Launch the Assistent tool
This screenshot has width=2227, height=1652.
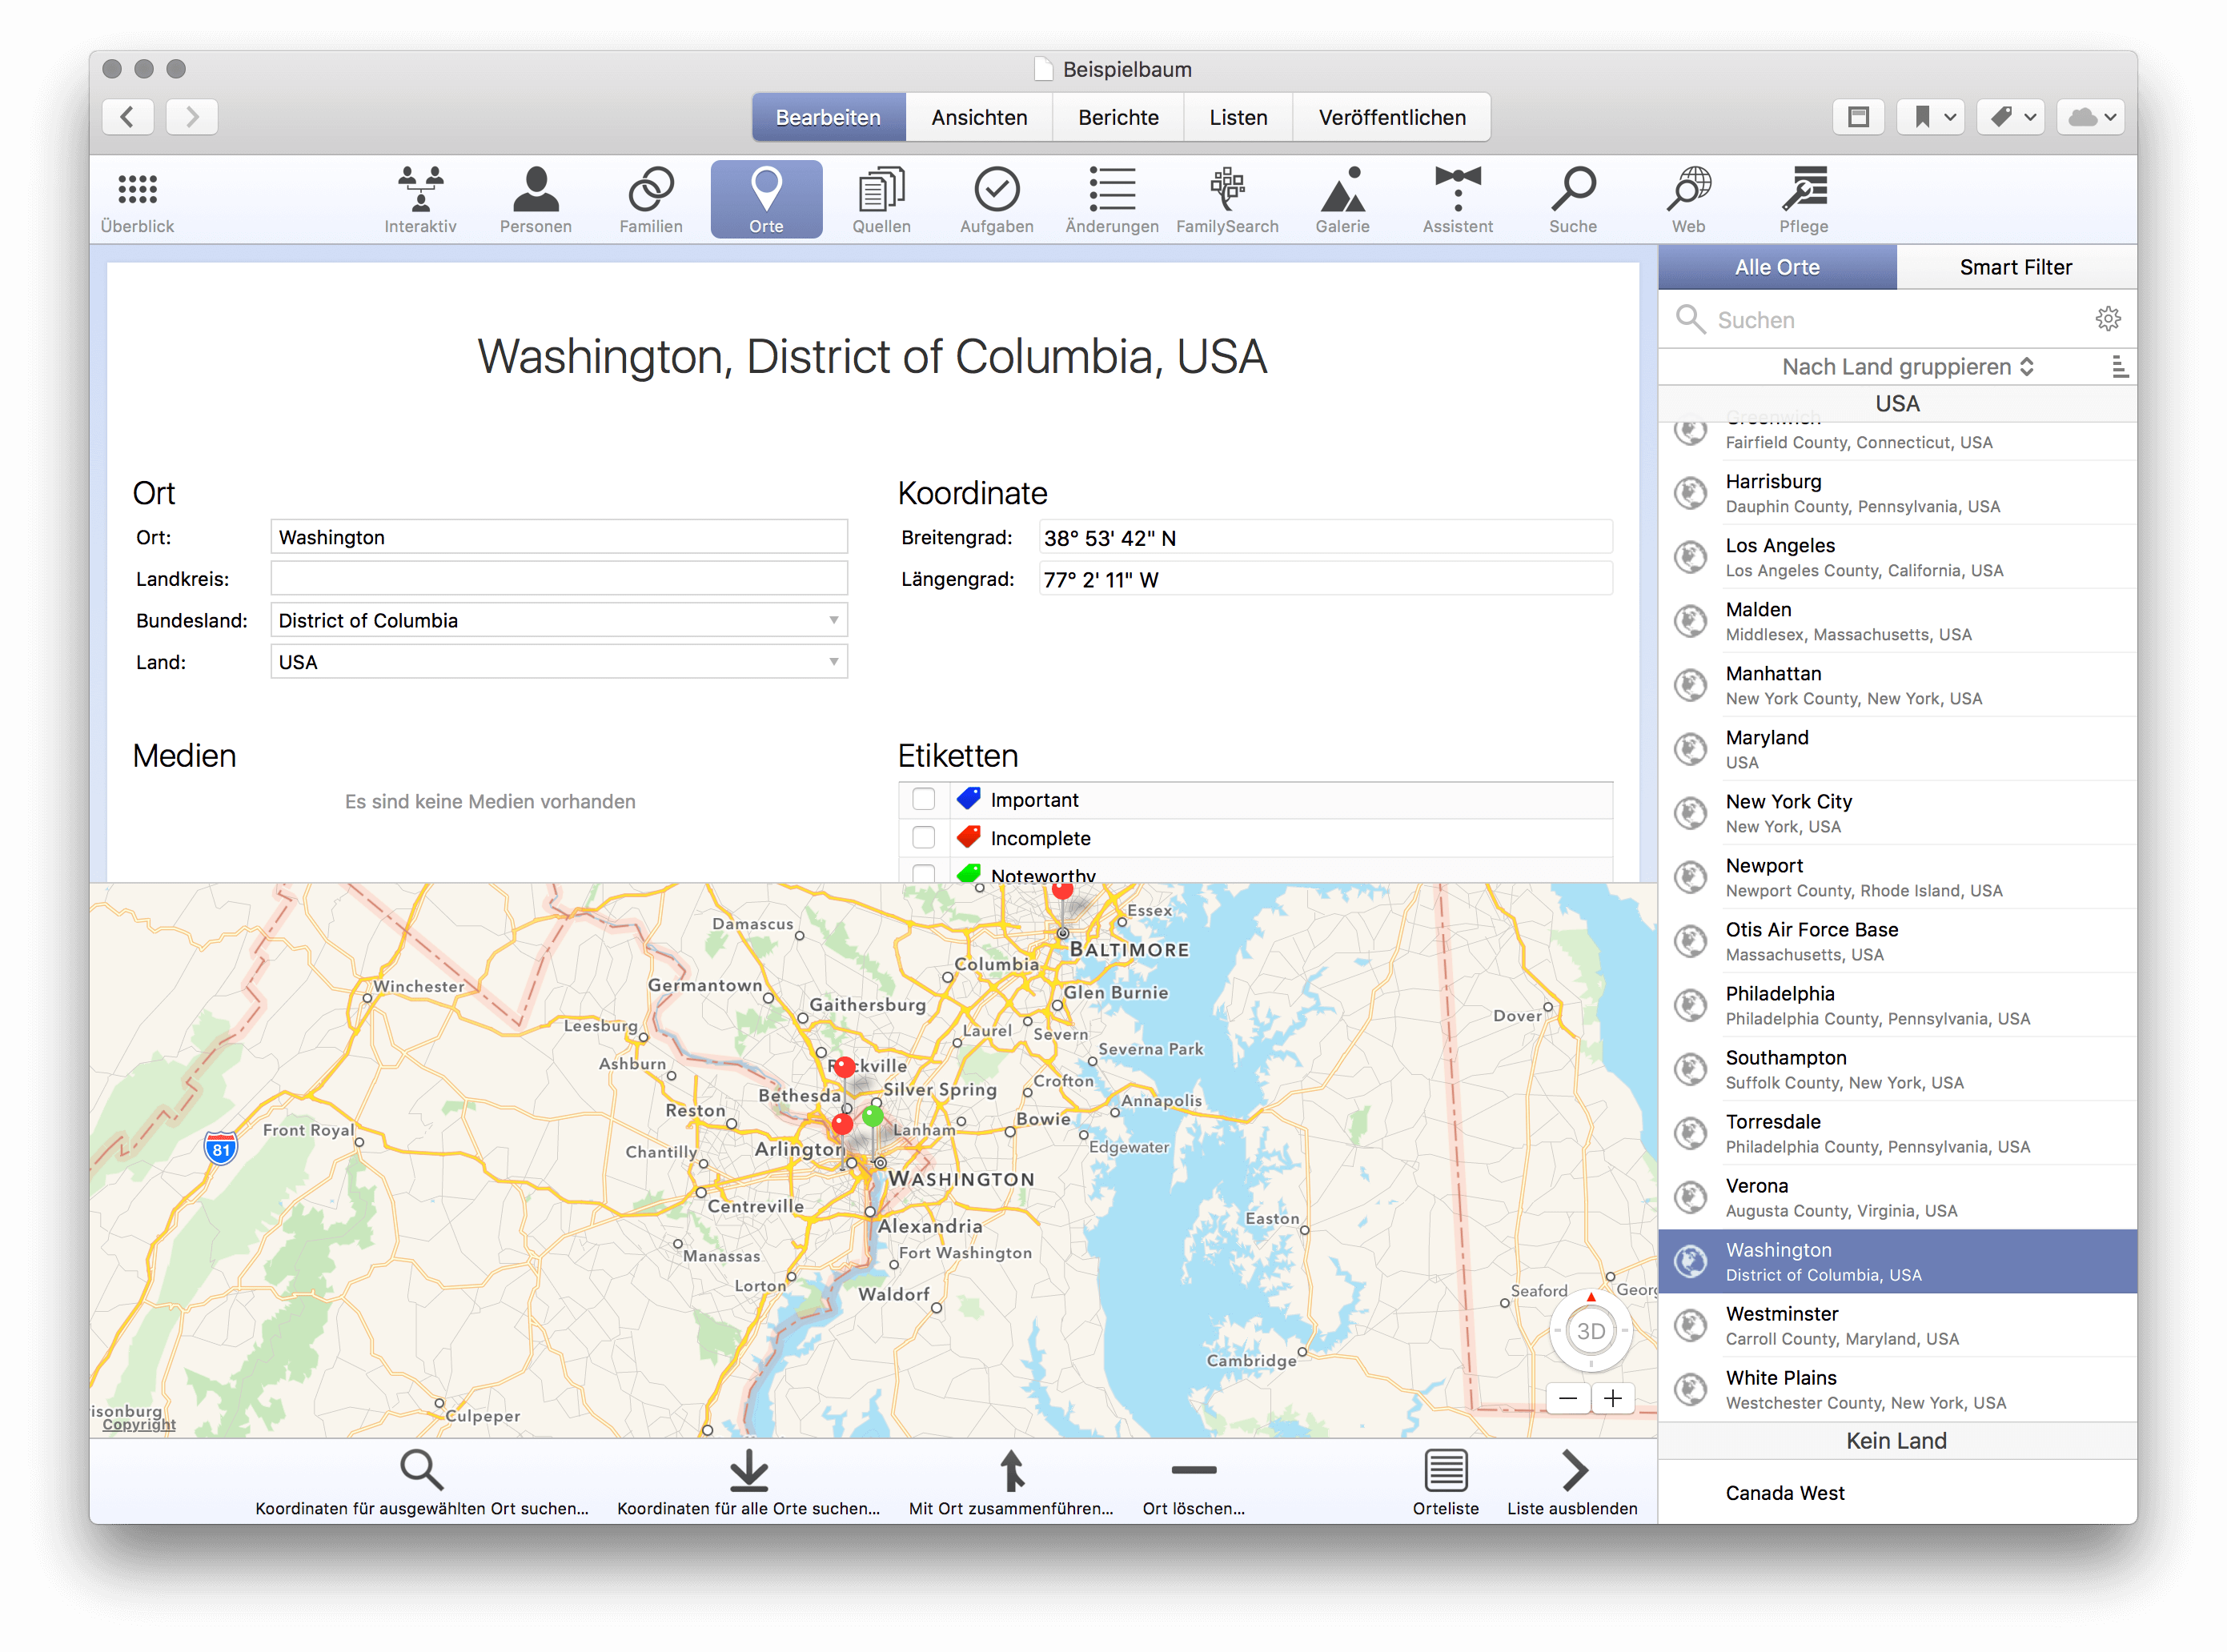pyautogui.click(x=1458, y=199)
